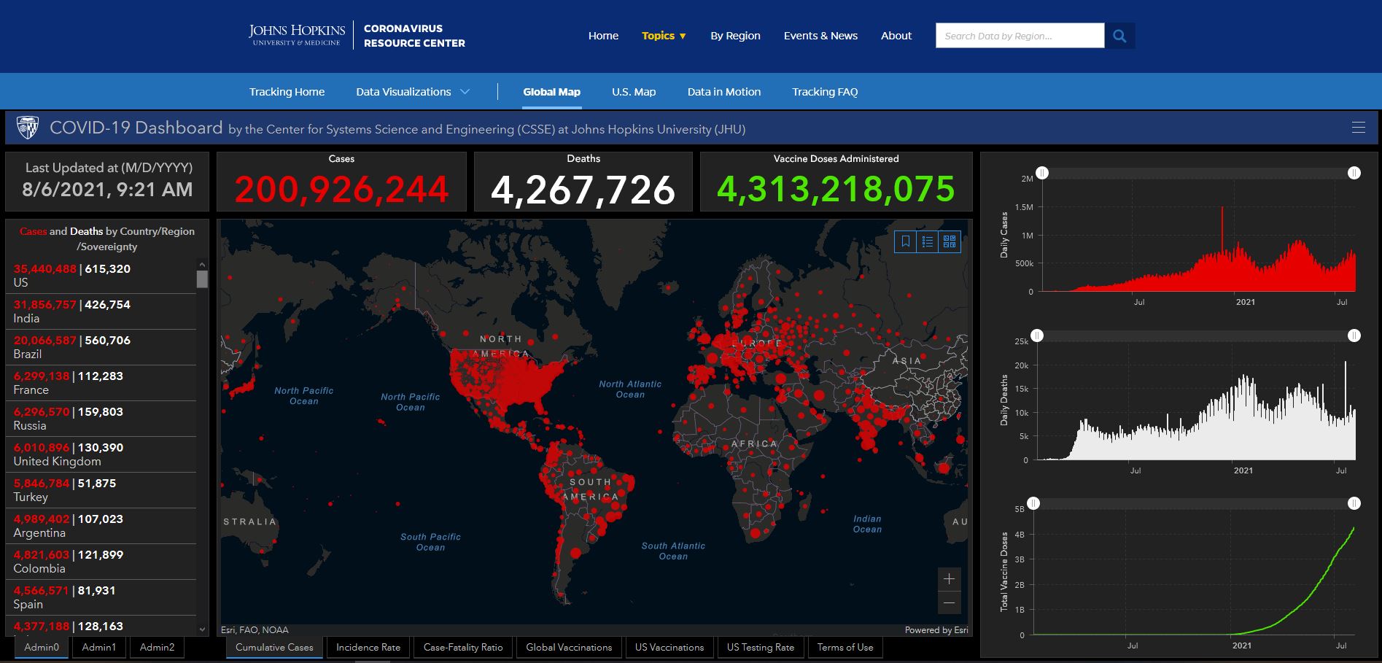Select the Global Vaccinations map tab
Viewport: 1382px width, 663px height.
pos(569,647)
